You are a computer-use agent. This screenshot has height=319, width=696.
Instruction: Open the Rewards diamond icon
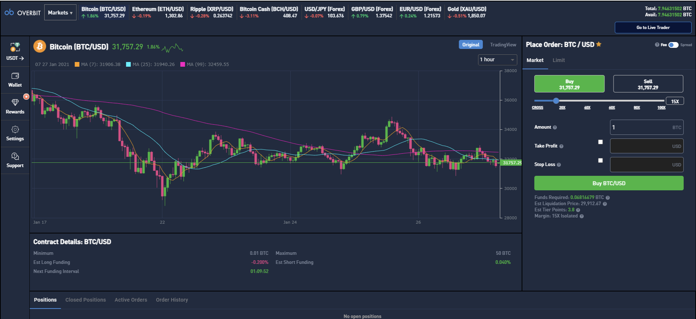(15, 103)
